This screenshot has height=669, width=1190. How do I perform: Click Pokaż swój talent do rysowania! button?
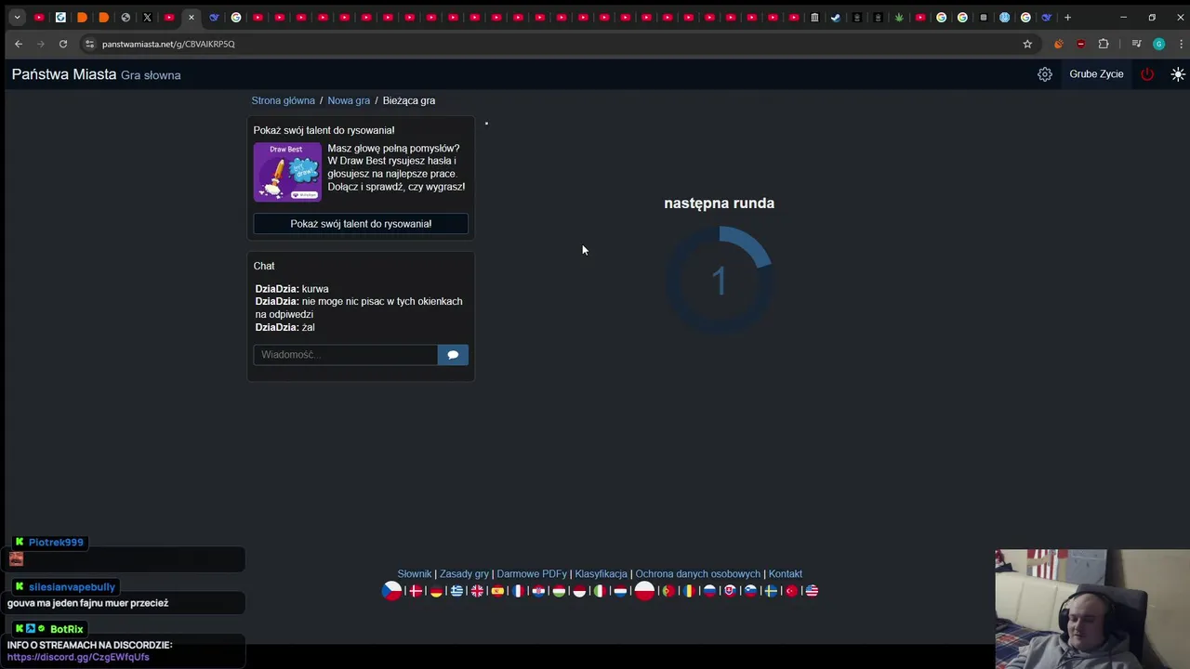click(361, 224)
